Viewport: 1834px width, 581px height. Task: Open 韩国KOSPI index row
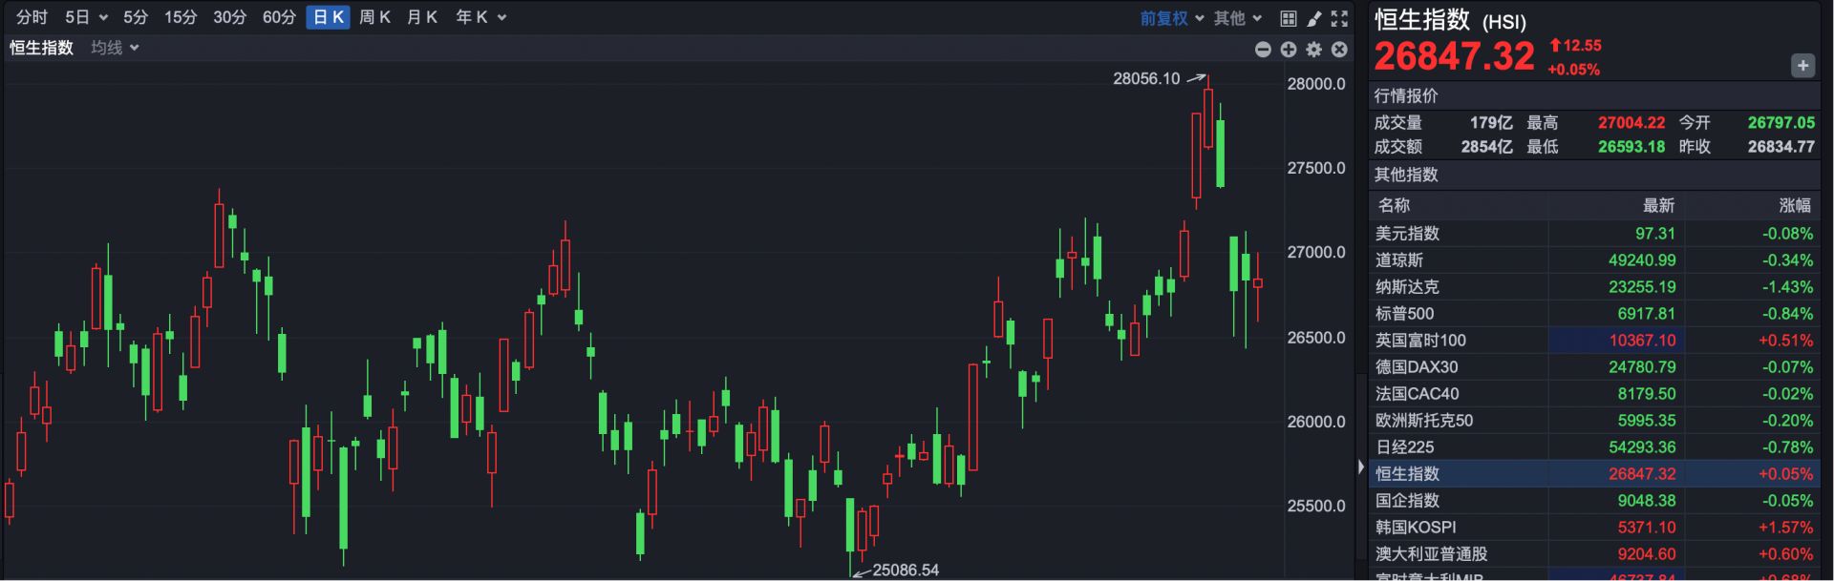(1416, 528)
